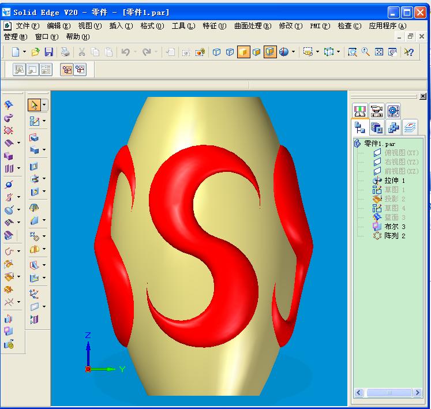Viewport: 431px width, 409px height.
Task: Toggle the highlighted Select tool arrow
Action: [34, 105]
